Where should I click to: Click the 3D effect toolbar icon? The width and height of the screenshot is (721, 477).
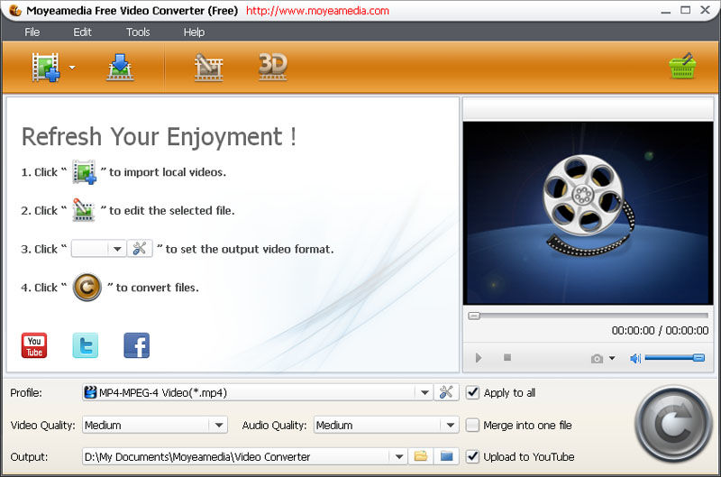pos(273,67)
